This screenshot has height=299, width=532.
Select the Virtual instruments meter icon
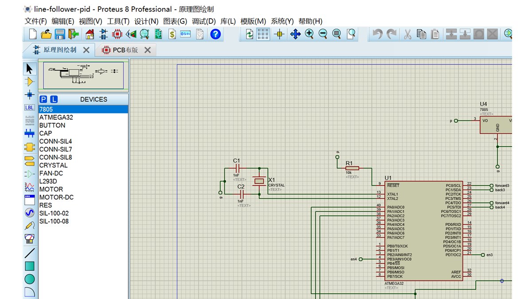[29, 239]
